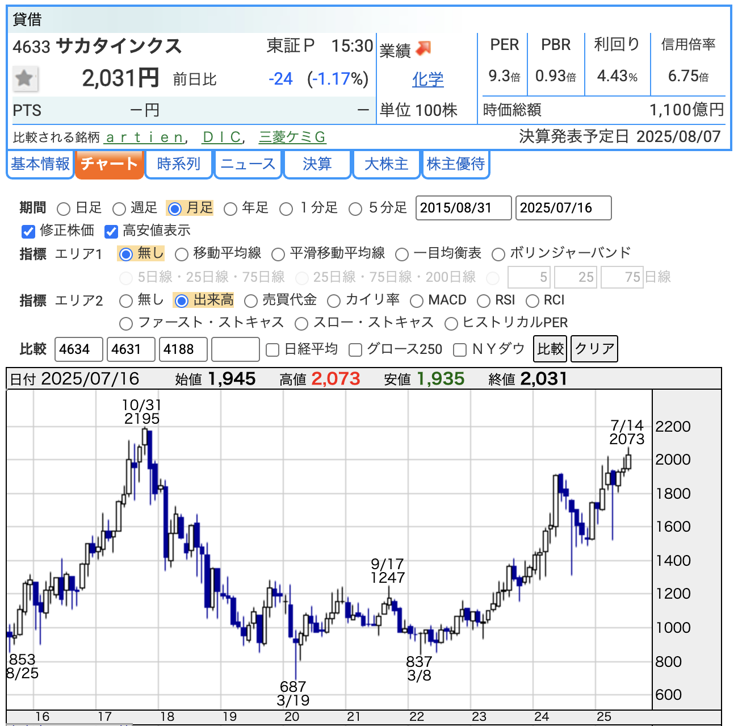Click the start date field 2015/08/31
738x726 pixels.
click(x=464, y=208)
